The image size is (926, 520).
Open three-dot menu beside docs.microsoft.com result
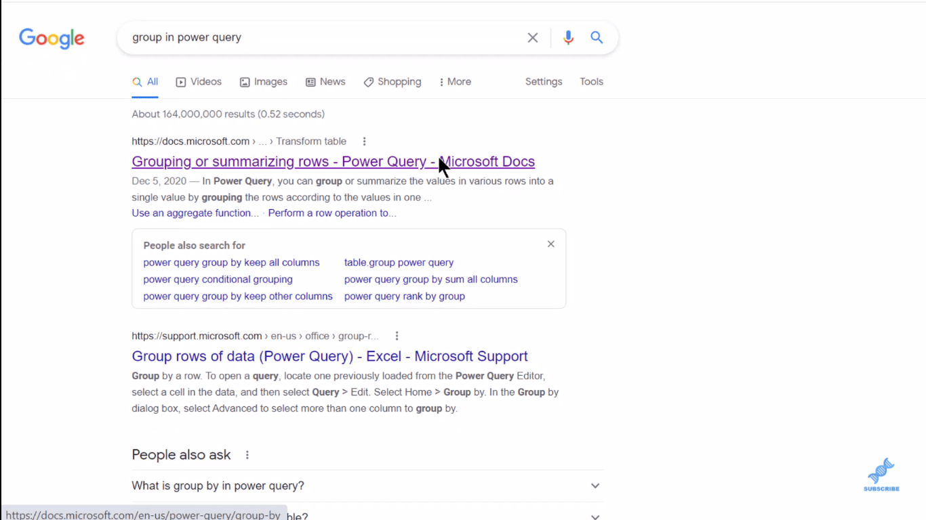(364, 142)
